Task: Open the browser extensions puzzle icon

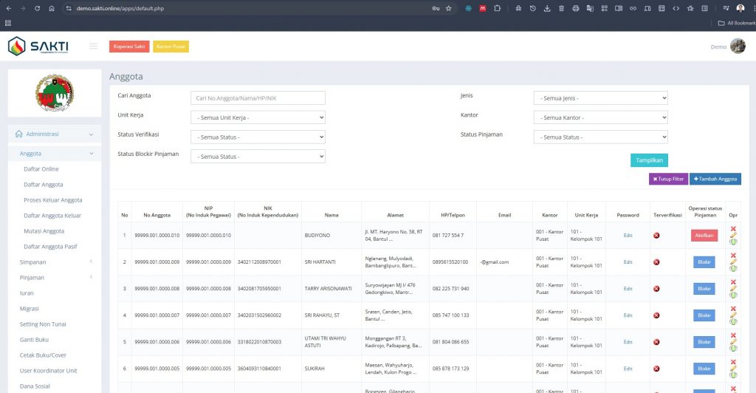Action: [497, 8]
